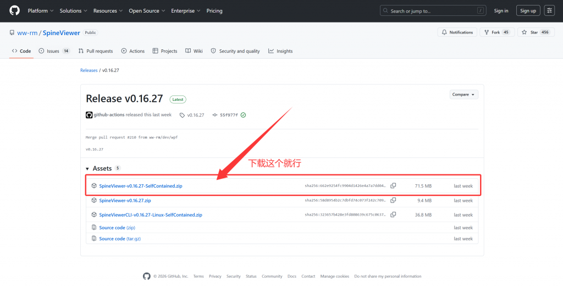The image size is (563, 288).
Task: Click file icon beside Source code (tar.gz)
Action: (94, 239)
